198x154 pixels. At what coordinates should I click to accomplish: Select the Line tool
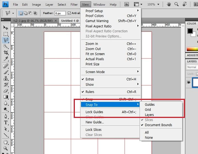coord(5,135)
